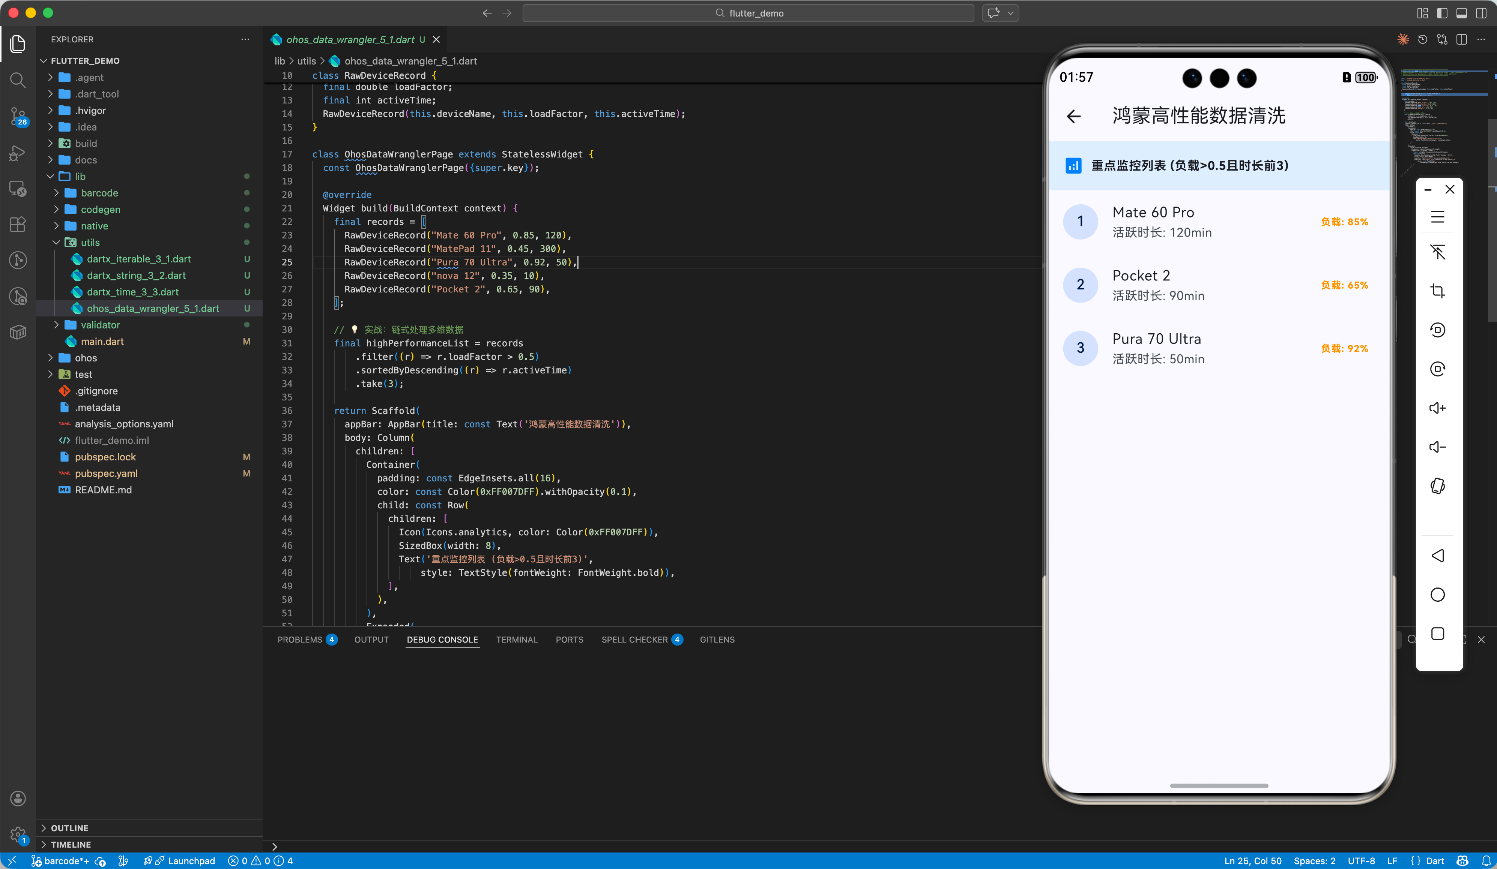Open Run and Debug view
The image size is (1497, 869).
pos(18,153)
